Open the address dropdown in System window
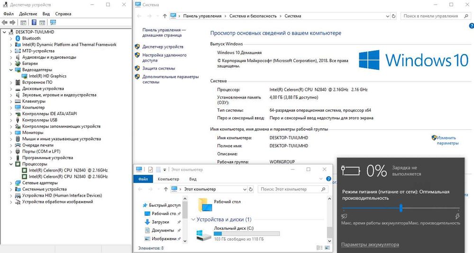This screenshot has width=474, height=253. pyautogui.click(x=388, y=16)
